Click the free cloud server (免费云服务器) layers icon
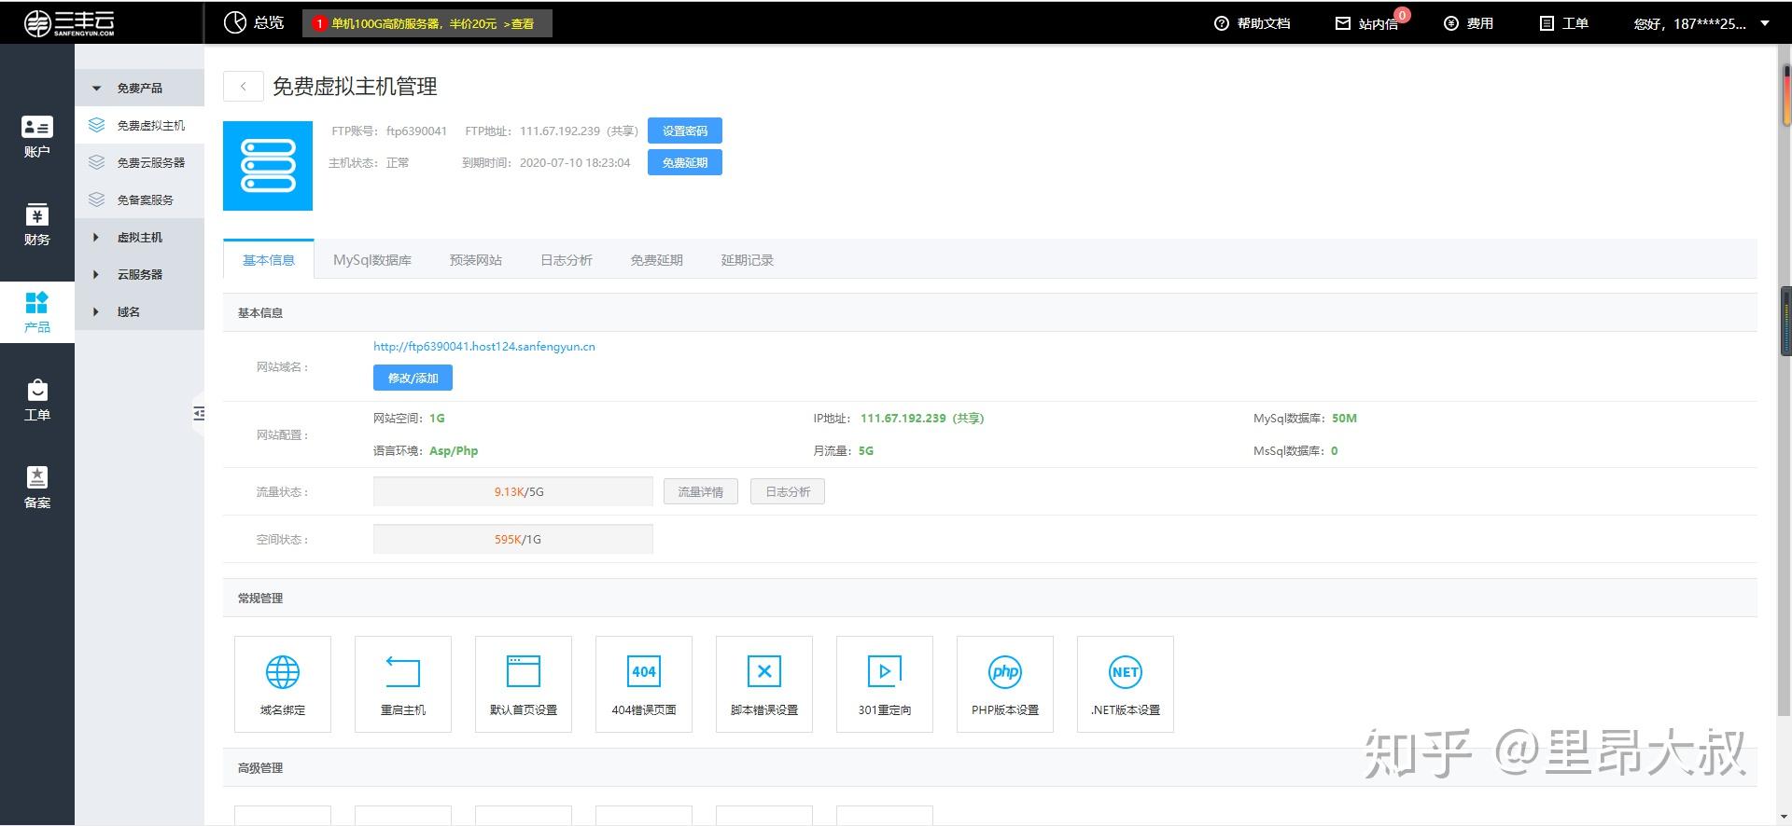The image size is (1792, 826). tap(96, 162)
